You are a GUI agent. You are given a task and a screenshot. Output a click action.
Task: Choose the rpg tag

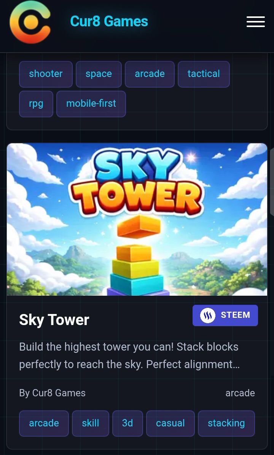[x=36, y=104]
